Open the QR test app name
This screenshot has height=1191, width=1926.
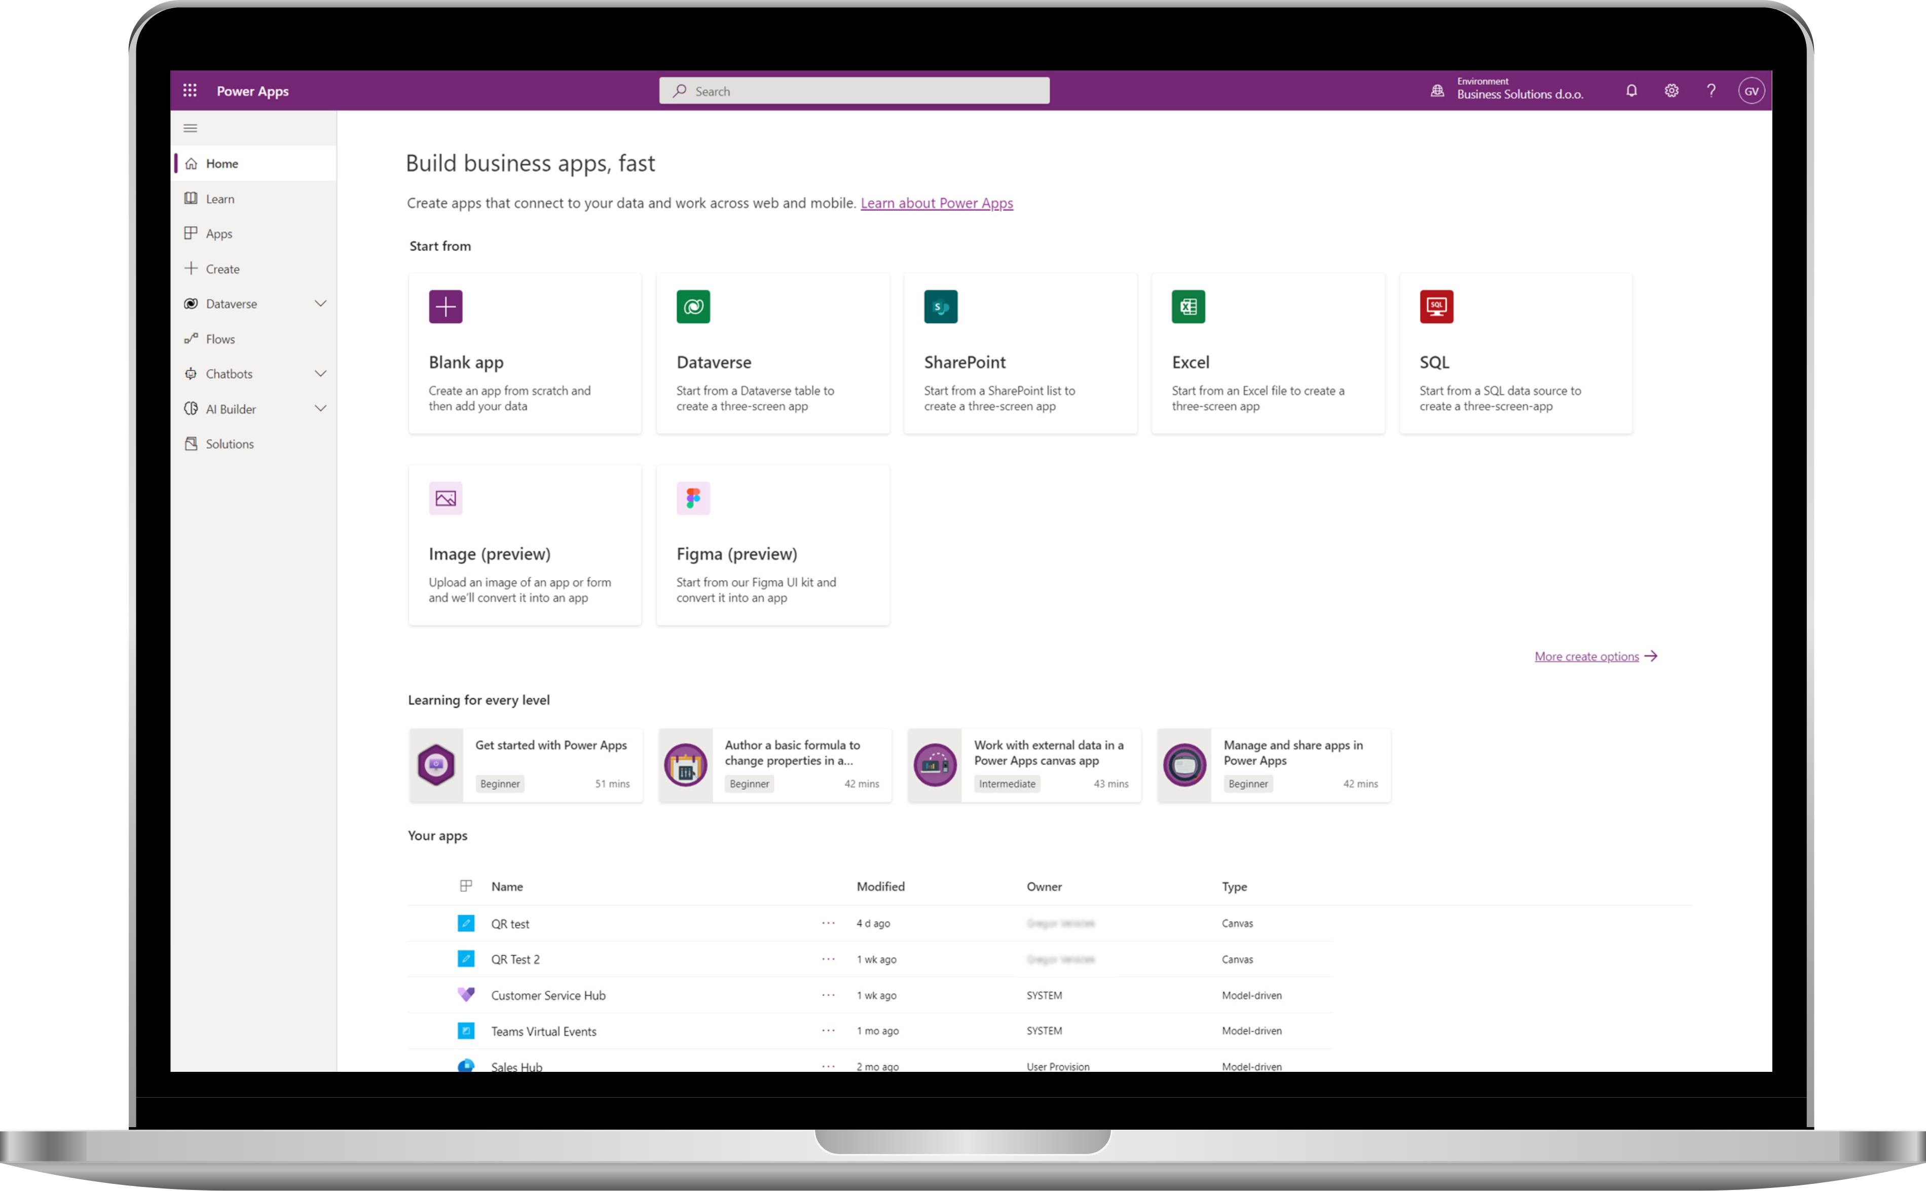point(509,923)
